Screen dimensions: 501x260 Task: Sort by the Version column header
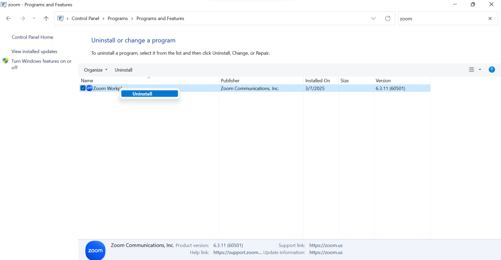pos(402,80)
